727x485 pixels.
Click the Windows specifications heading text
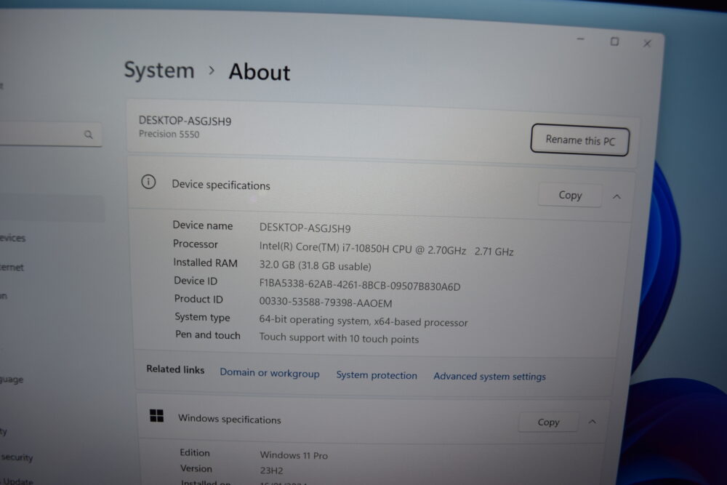pyautogui.click(x=230, y=419)
